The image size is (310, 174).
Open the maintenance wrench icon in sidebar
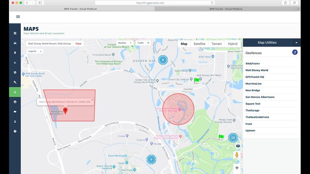tap(15, 82)
